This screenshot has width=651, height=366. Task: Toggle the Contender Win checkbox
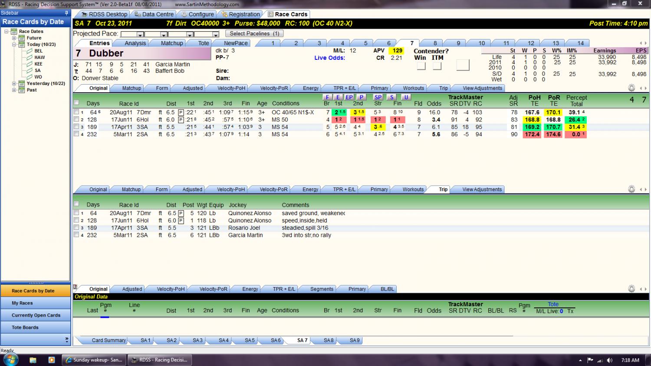click(x=421, y=66)
